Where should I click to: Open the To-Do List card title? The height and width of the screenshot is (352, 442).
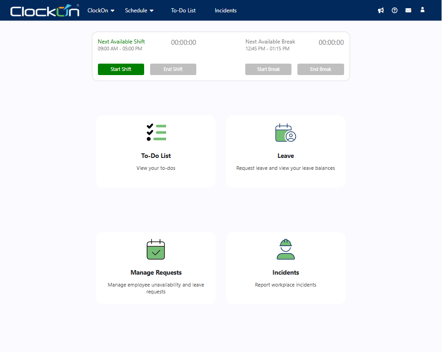(x=156, y=156)
